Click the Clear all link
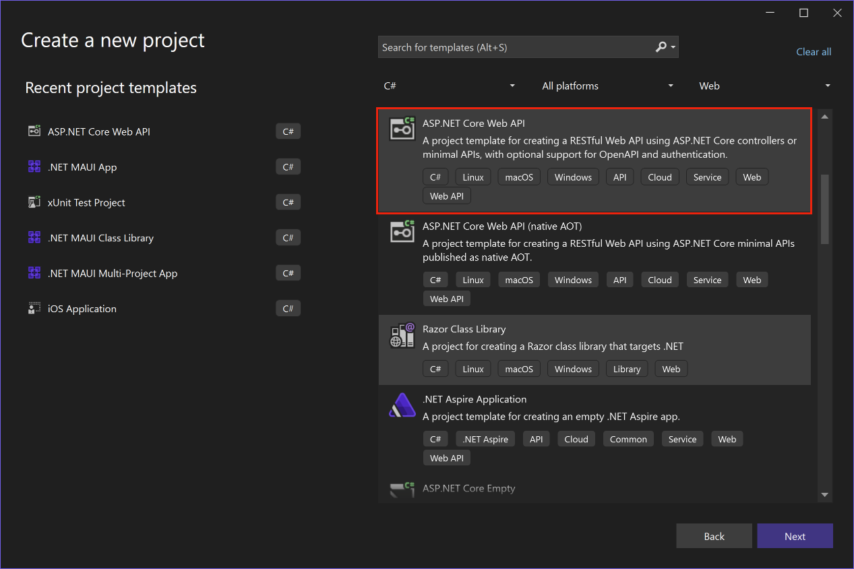This screenshot has height=569, width=854. (x=813, y=51)
